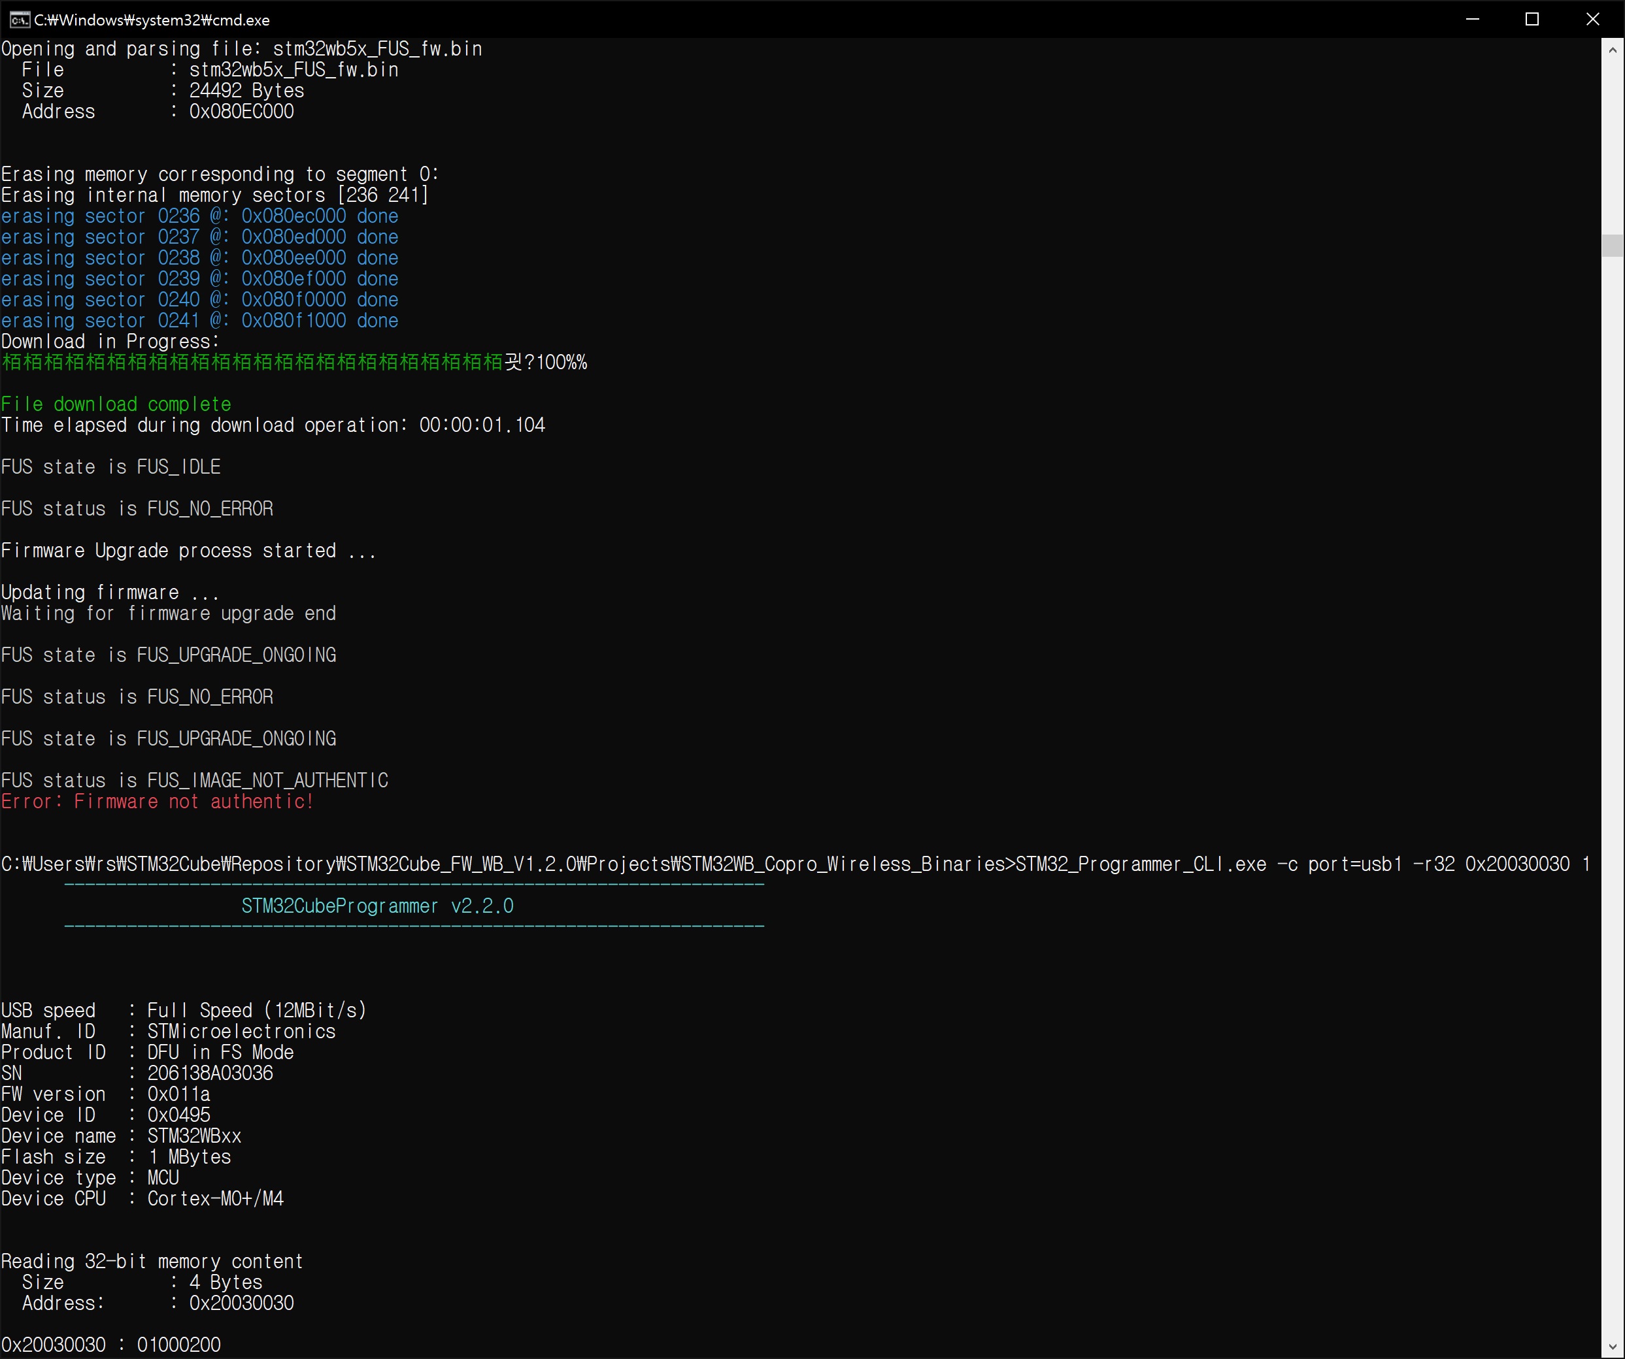Click the 'Firmware Upgrade process started' line

click(188, 551)
